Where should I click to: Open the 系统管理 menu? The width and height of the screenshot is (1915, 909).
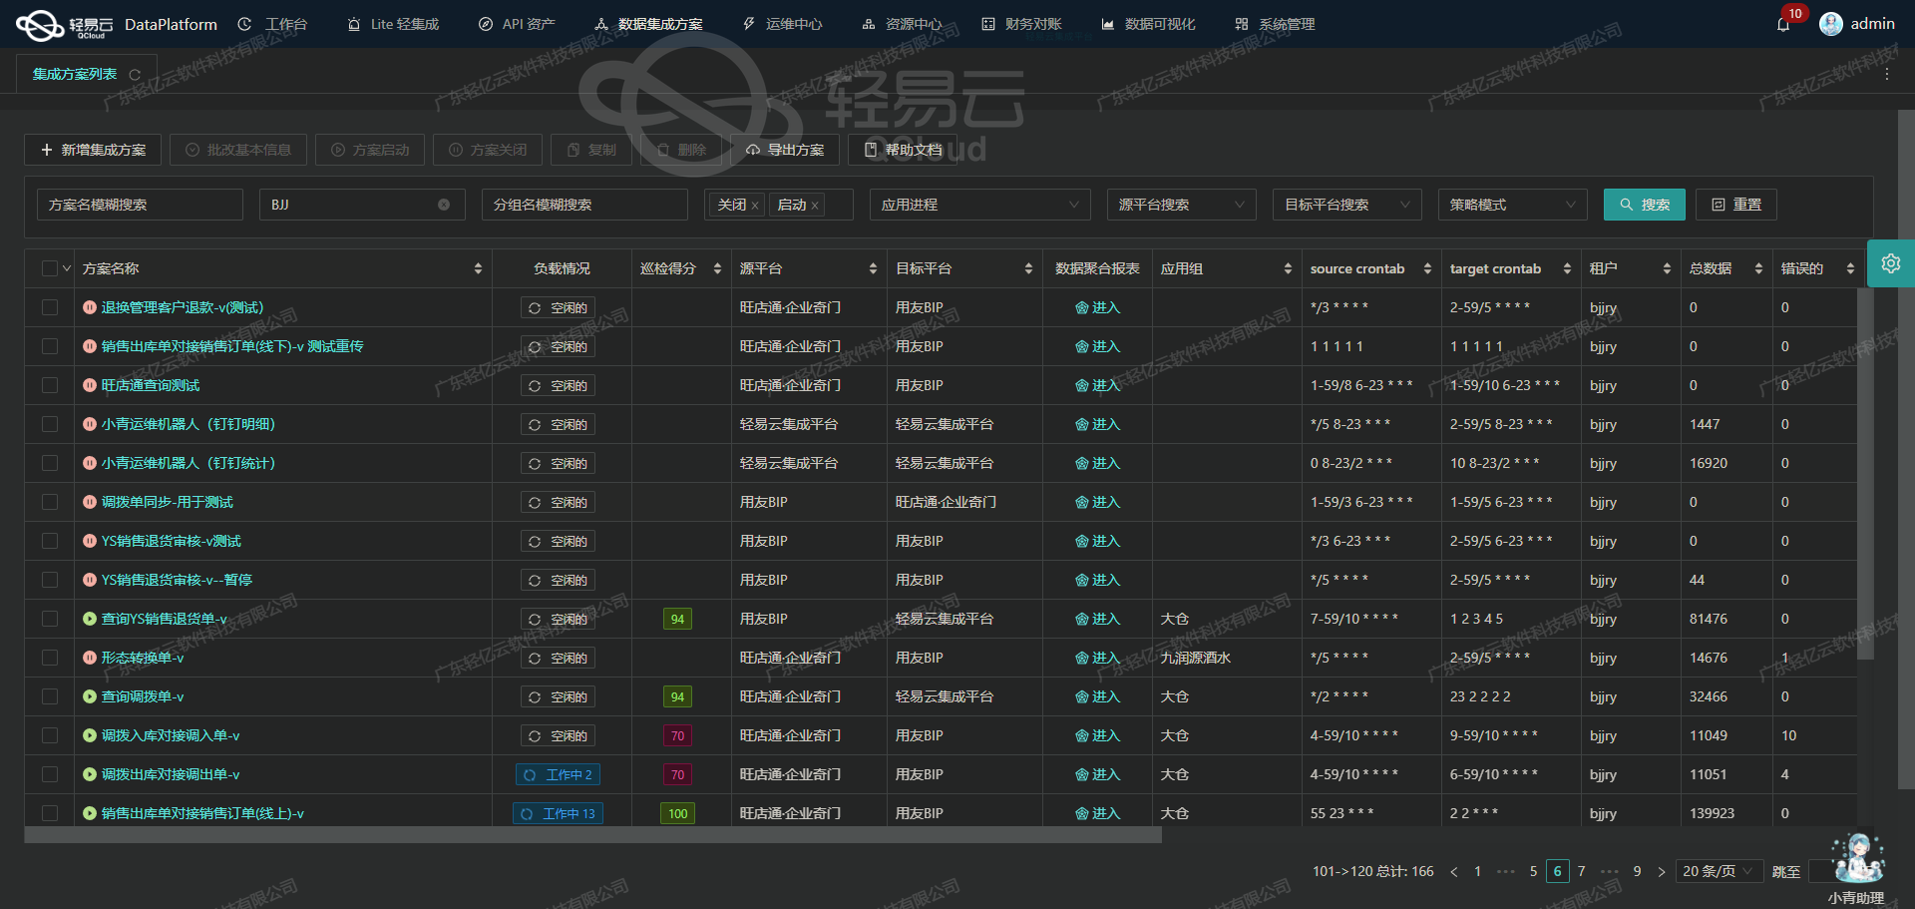1276,24
